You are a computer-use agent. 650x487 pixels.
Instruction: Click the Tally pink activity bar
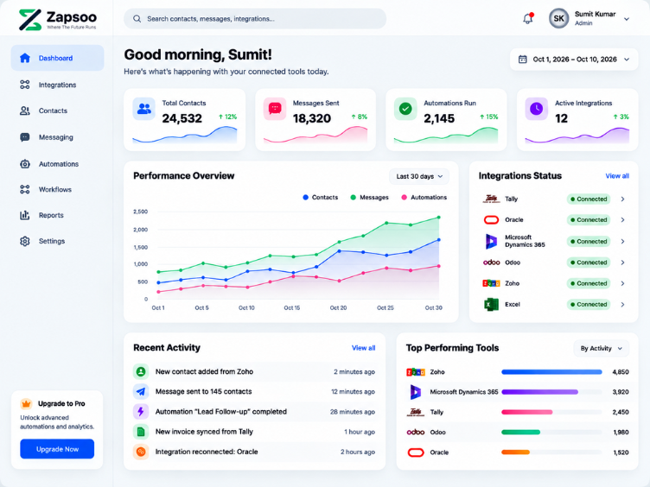tap(527, 412)
